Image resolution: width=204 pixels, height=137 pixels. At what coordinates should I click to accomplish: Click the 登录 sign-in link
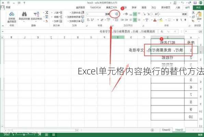8,7
